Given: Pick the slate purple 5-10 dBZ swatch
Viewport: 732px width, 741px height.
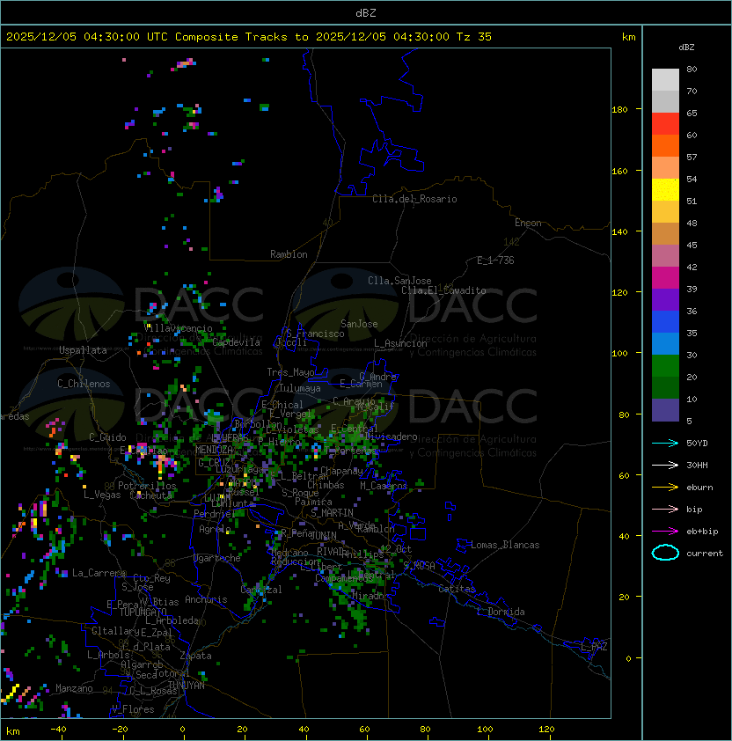Looking at the screenshot, I should (x=665, y=410).
